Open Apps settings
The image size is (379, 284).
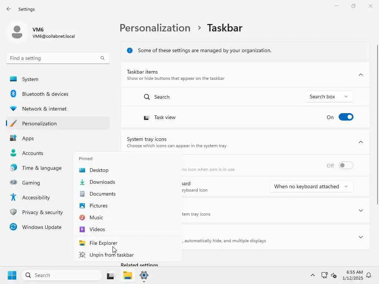[x=57, y=138]
